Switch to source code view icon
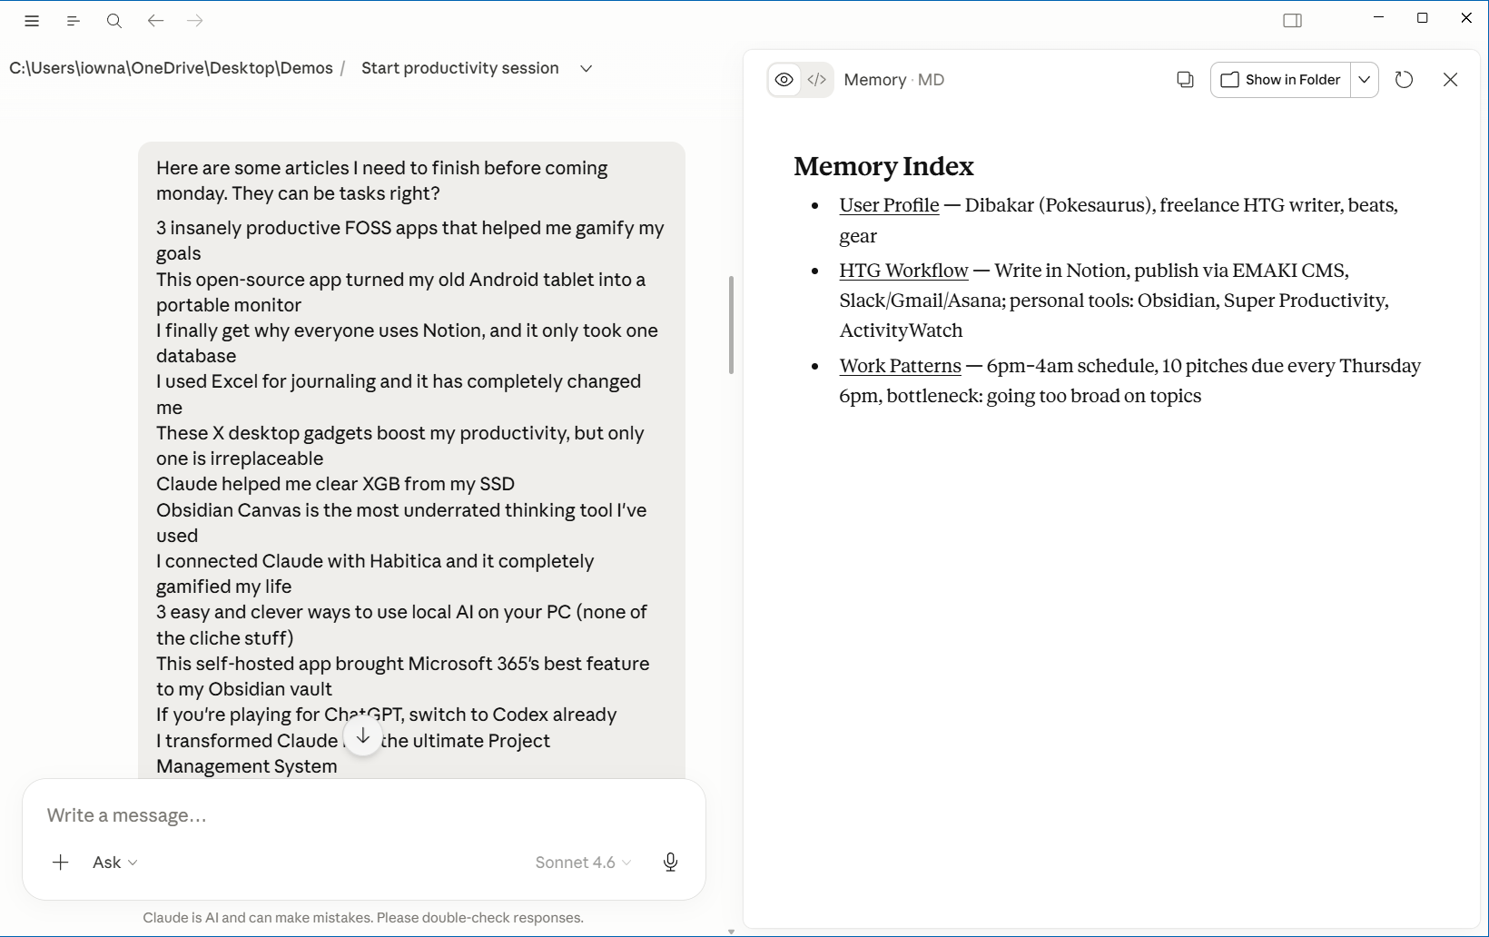This screenshot has height=937, width=1489. click(x=817, y=80)
